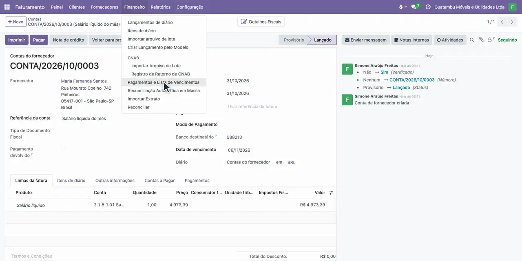Open the discuss messages chat icon
The height and width of the screenshot is (261, 522).
coord(415,7)
